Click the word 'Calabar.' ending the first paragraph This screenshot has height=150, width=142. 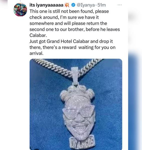click(x=38, y=35)
